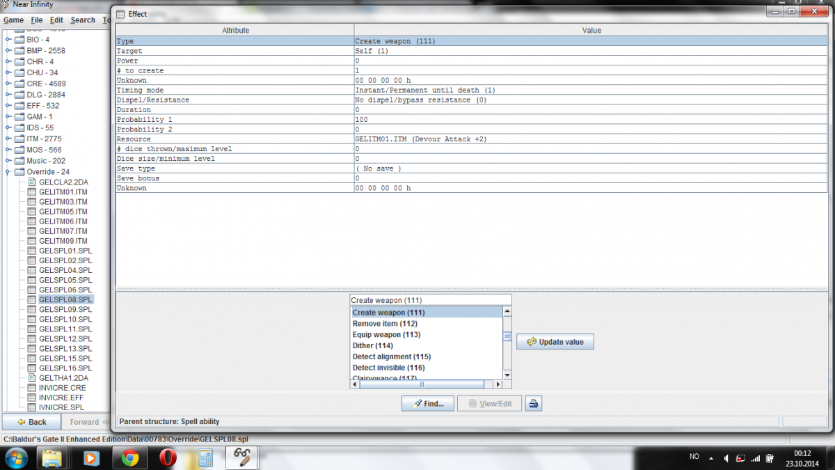Expand the CHR folder node
The image size is (835, 470).
[8, 61]
